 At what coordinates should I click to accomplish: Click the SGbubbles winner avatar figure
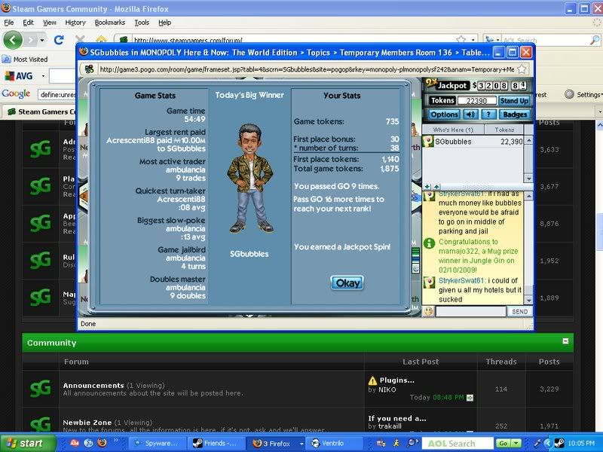(250, 179)
